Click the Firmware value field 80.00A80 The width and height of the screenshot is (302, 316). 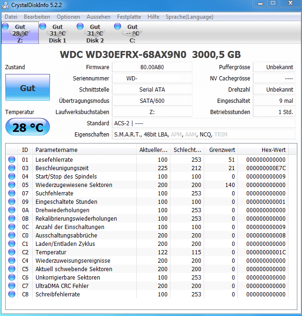pos(152,67)
